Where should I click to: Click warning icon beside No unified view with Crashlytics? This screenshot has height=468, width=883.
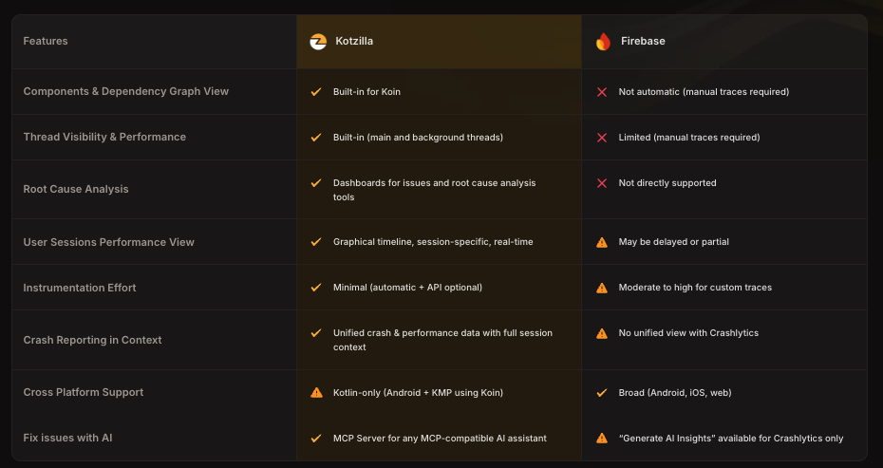602,333
